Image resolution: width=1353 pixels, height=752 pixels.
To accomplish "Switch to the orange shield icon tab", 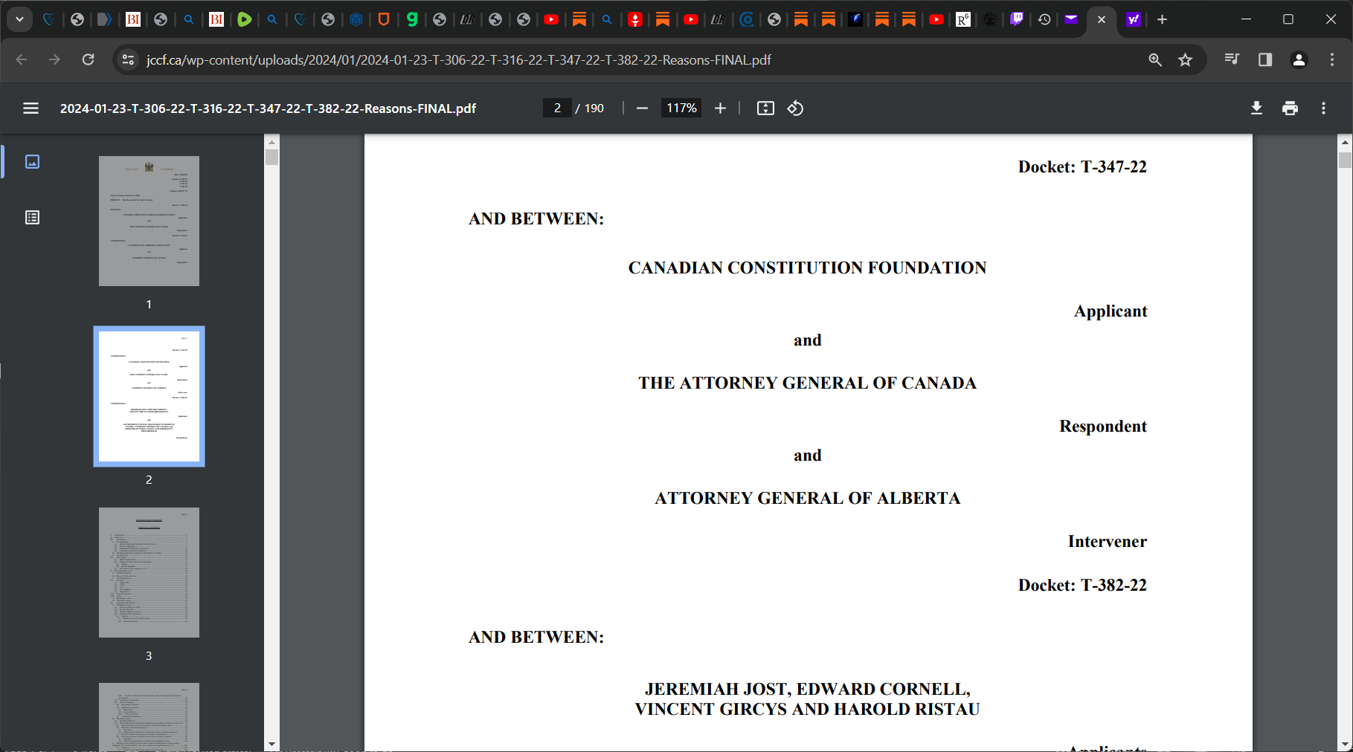I will 384,19.
